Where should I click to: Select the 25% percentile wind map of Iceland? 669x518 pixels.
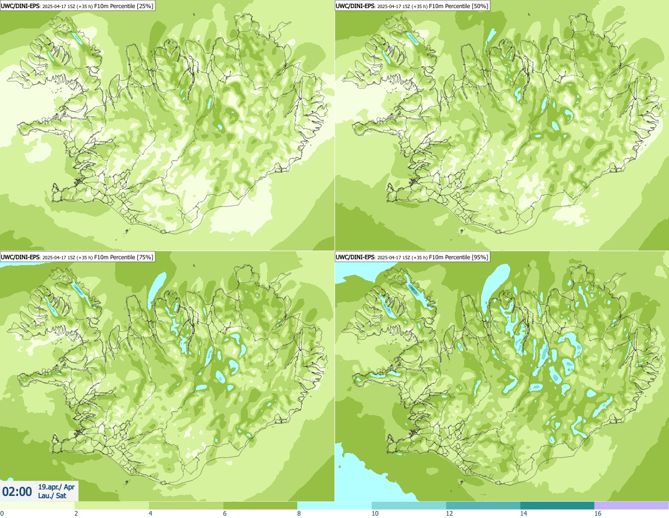click(168, 125)
